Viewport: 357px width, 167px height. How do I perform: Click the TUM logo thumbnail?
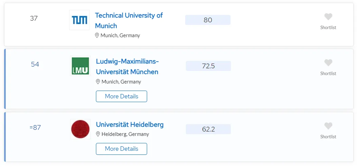coord(79,20)
